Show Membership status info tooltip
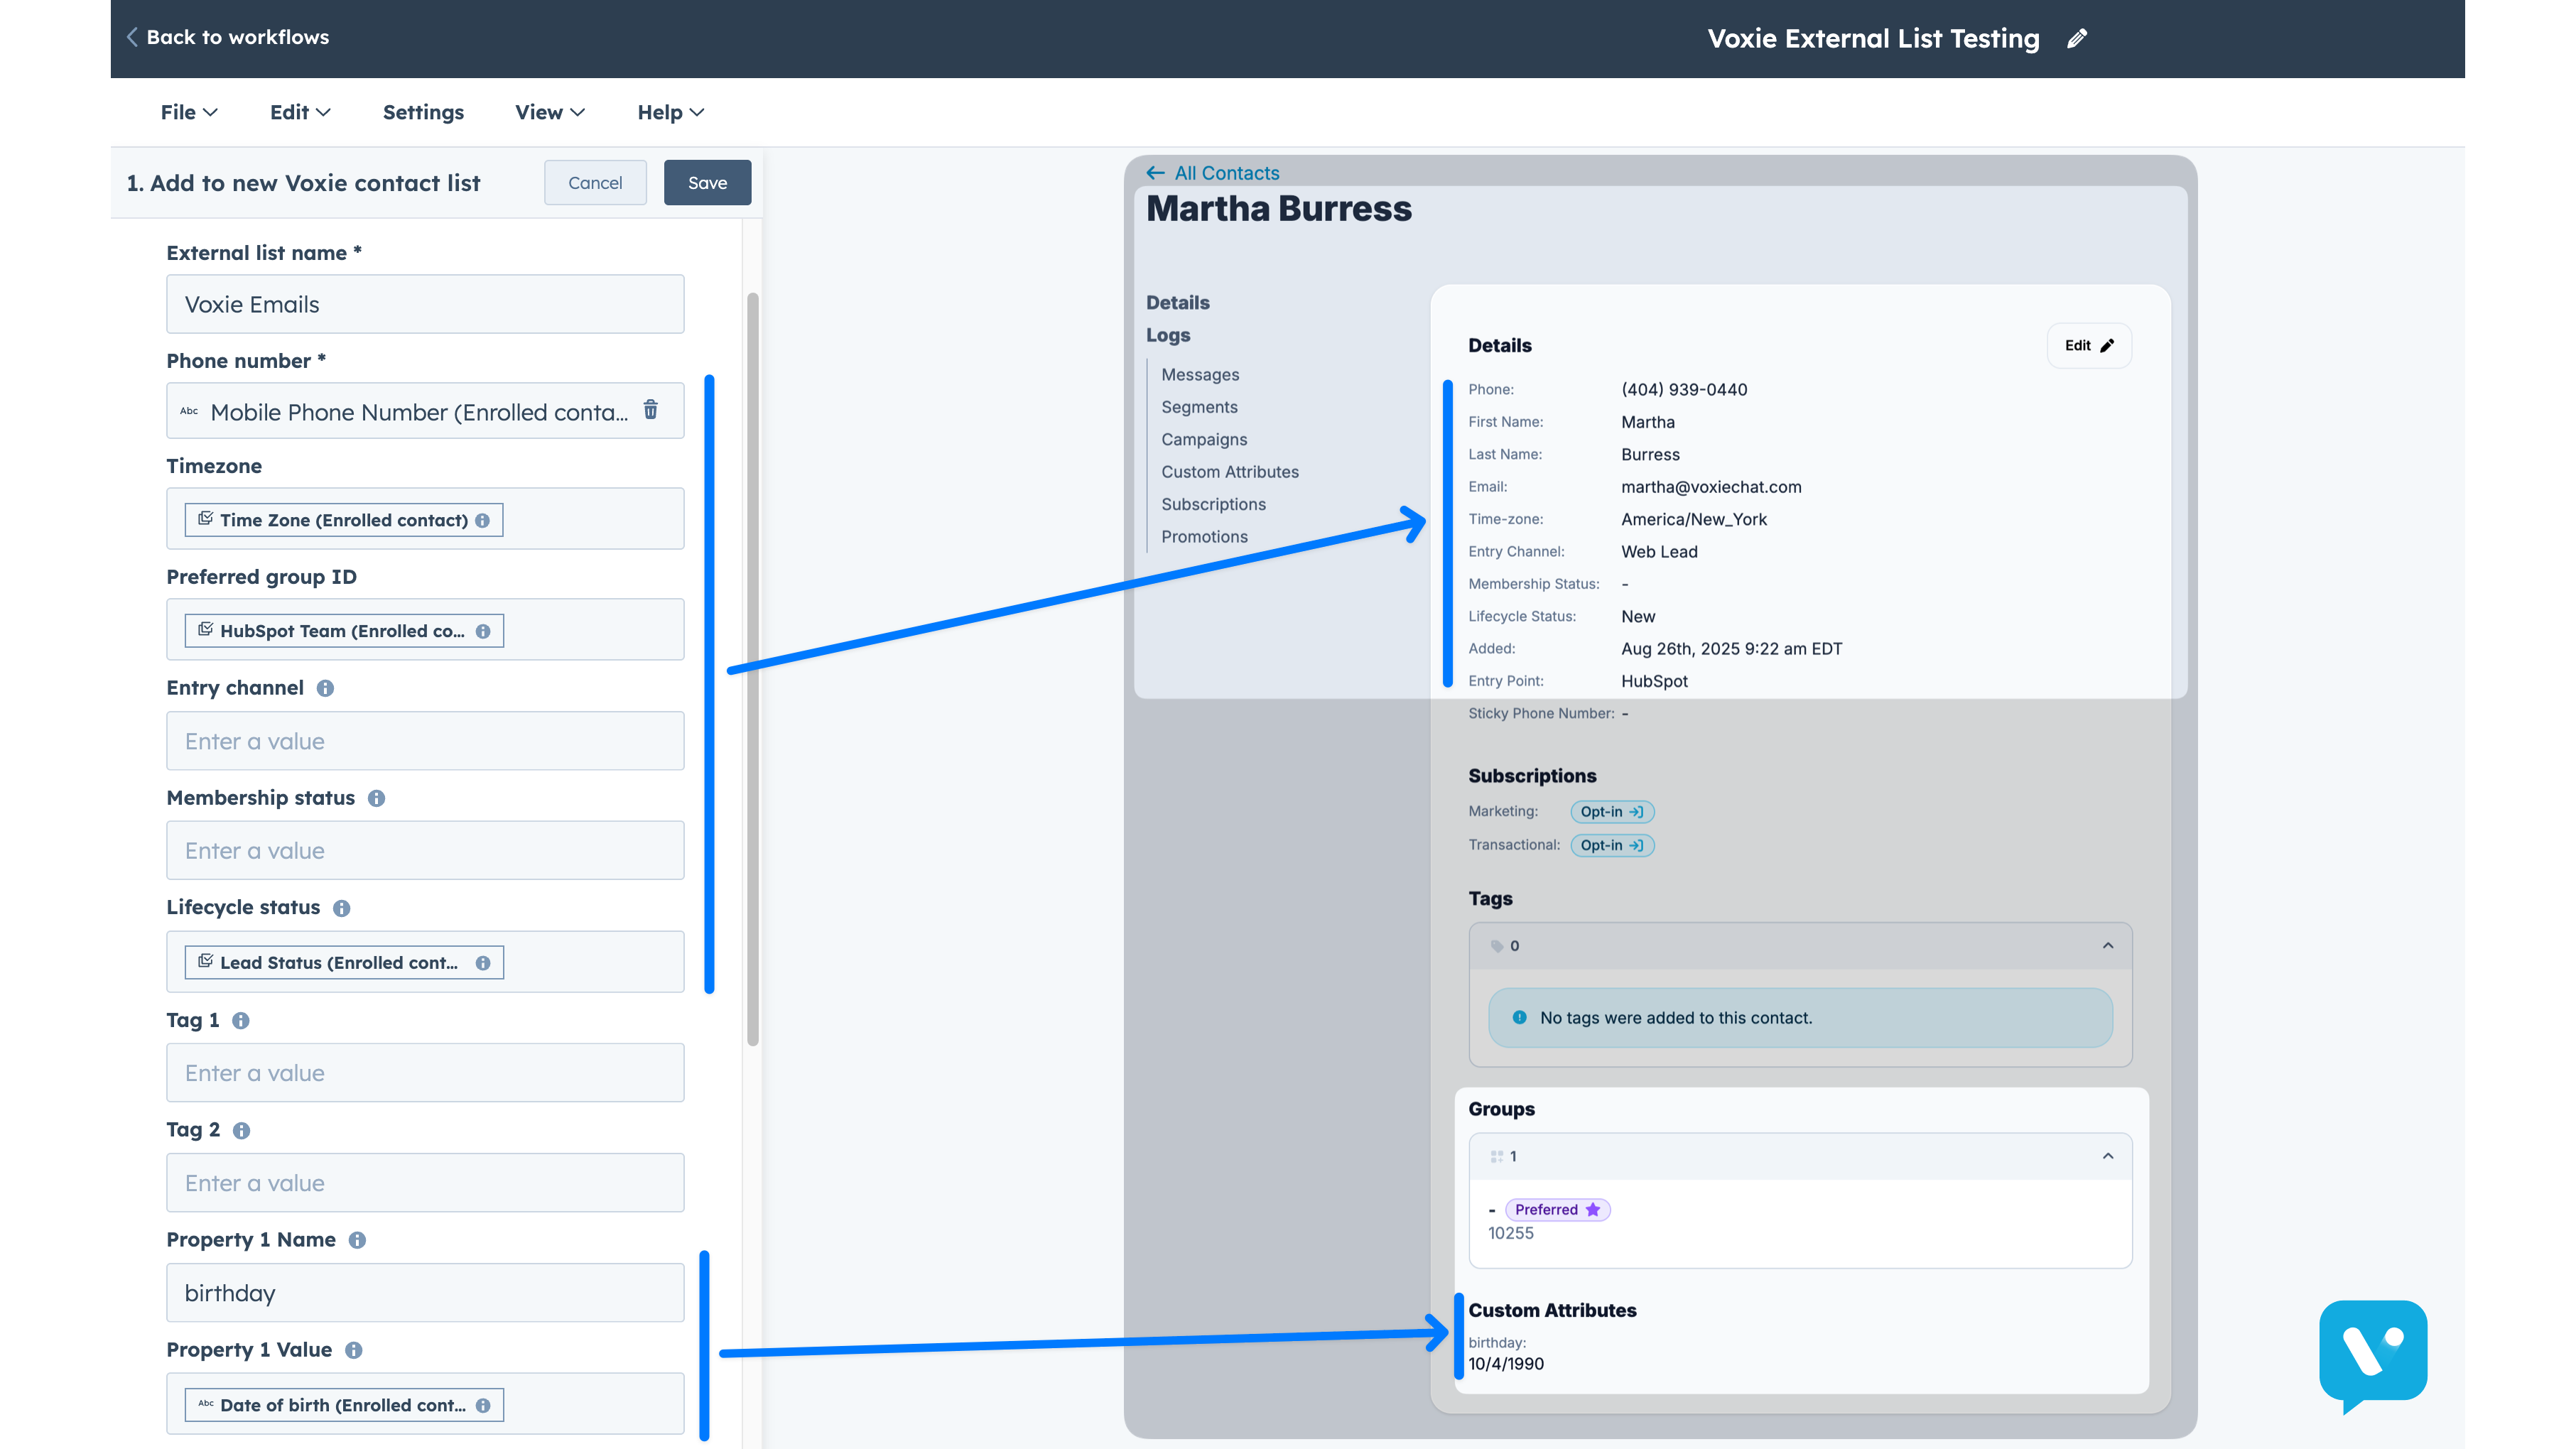 coord(376,798)
